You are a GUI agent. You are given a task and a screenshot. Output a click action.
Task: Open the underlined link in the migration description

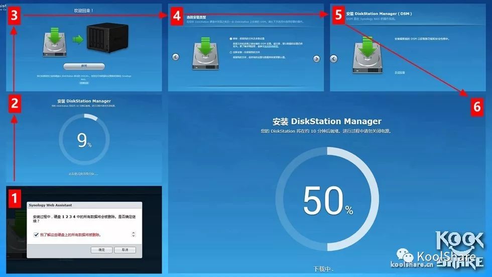coord(272,46)
